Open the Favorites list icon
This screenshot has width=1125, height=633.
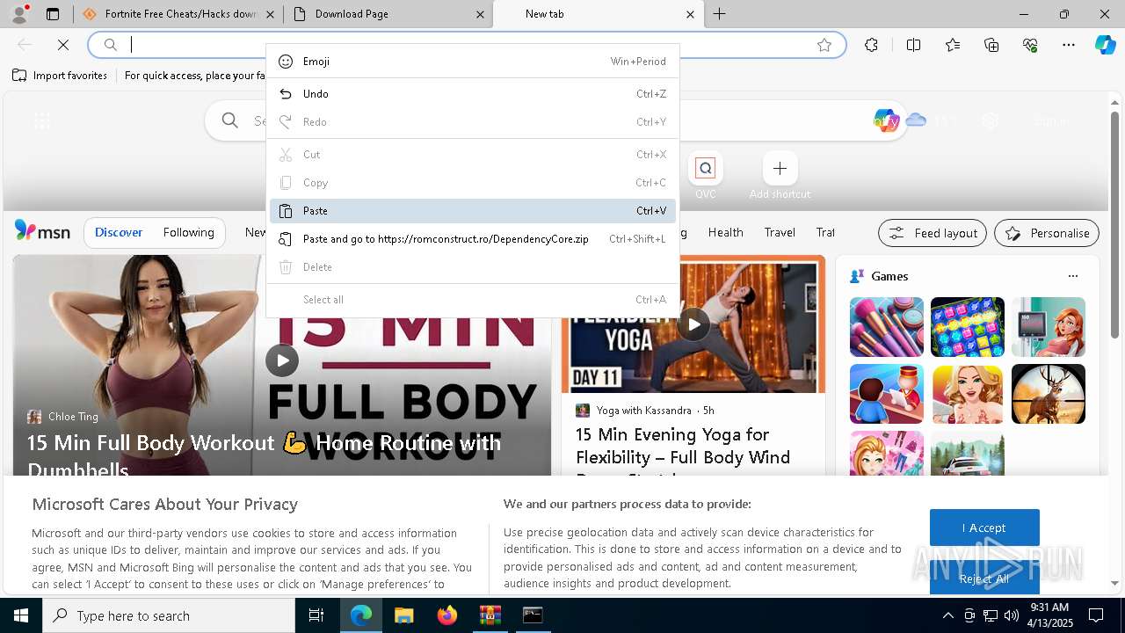click(953, 45)
